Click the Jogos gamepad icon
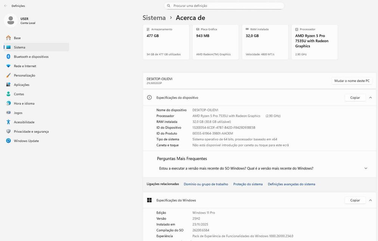This screenshot has height=241, width=378. point(8,113)
